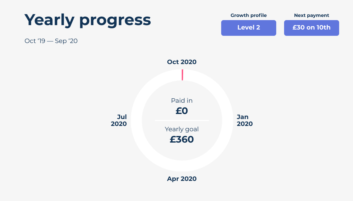Click the divider line inside the ring
The width and height of the screenshot is (353, 201).
tap(182, 121)
